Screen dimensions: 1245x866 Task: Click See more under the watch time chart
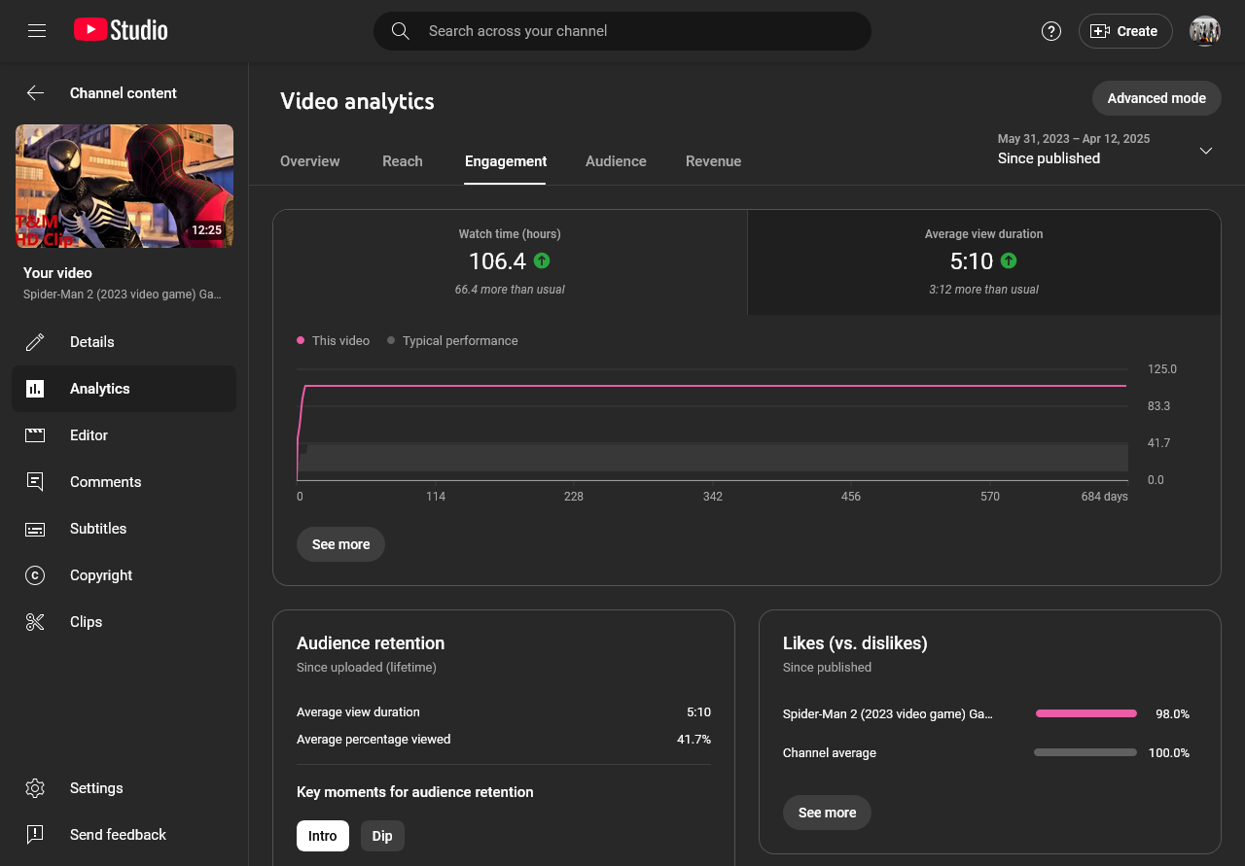[x=340, y=544]
